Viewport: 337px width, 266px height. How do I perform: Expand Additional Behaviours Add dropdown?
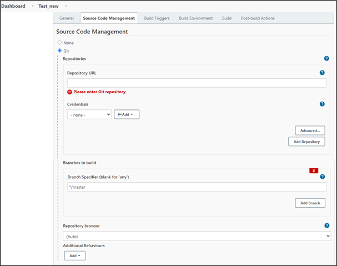tap(74, 255)
